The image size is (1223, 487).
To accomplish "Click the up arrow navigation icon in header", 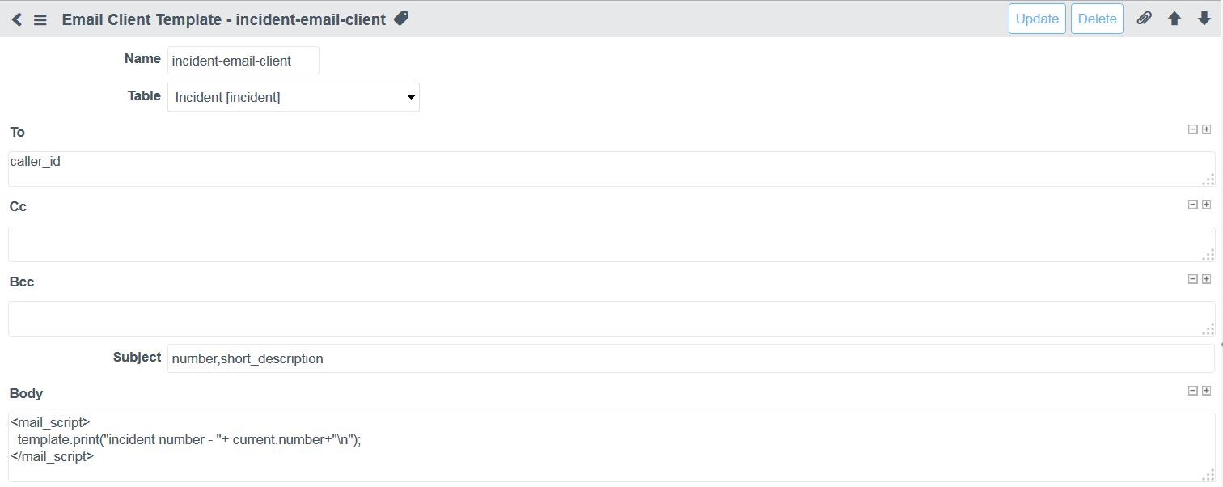I will pos(1174,18).
